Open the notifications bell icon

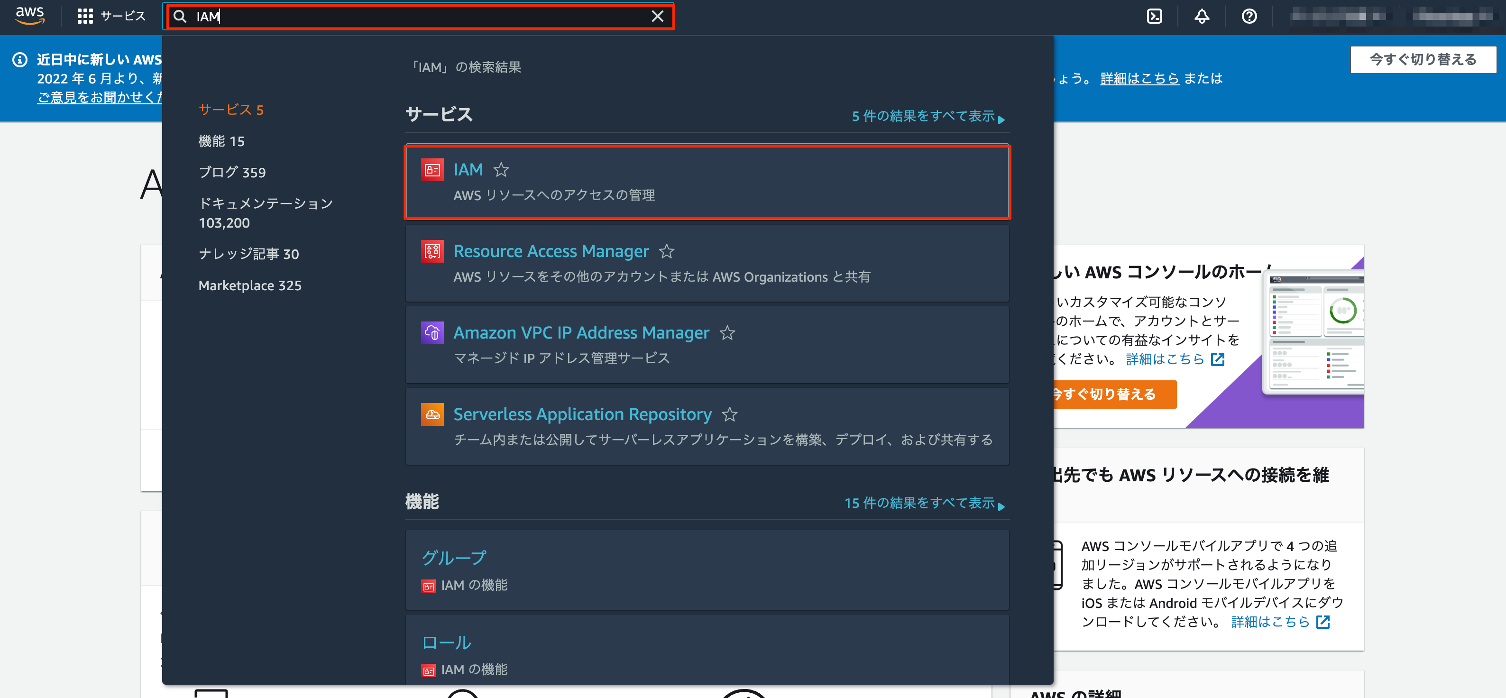1202,17
